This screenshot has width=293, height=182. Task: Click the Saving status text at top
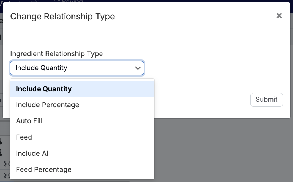(72, 1)
